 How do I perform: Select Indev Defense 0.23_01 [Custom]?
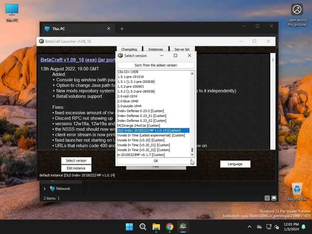coord(153,116)
